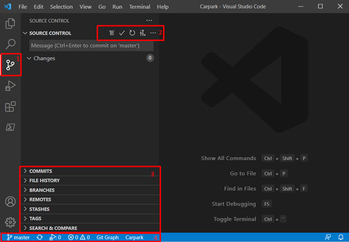Click Git Graph in the status bar
Viewport: 349px width, 242px height.
(x=108, y=237)
